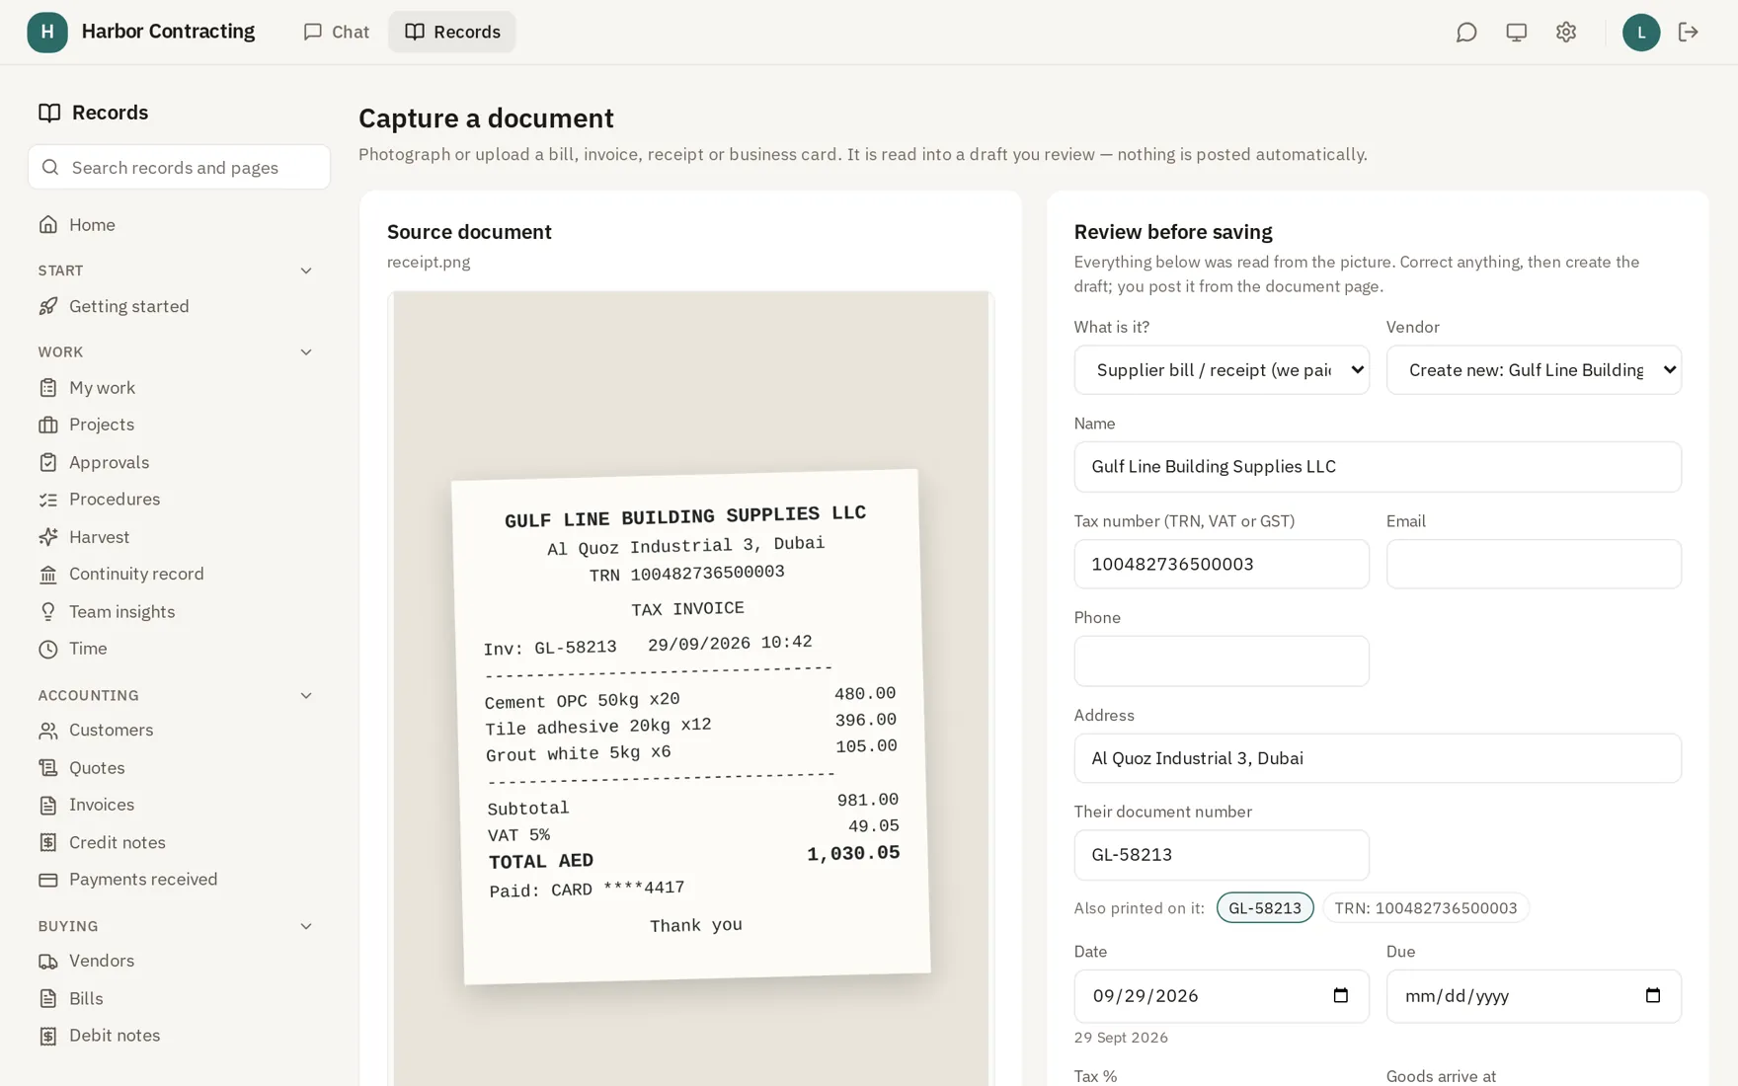
Task: Switch to the Records tab
Action: coord(452,32)
